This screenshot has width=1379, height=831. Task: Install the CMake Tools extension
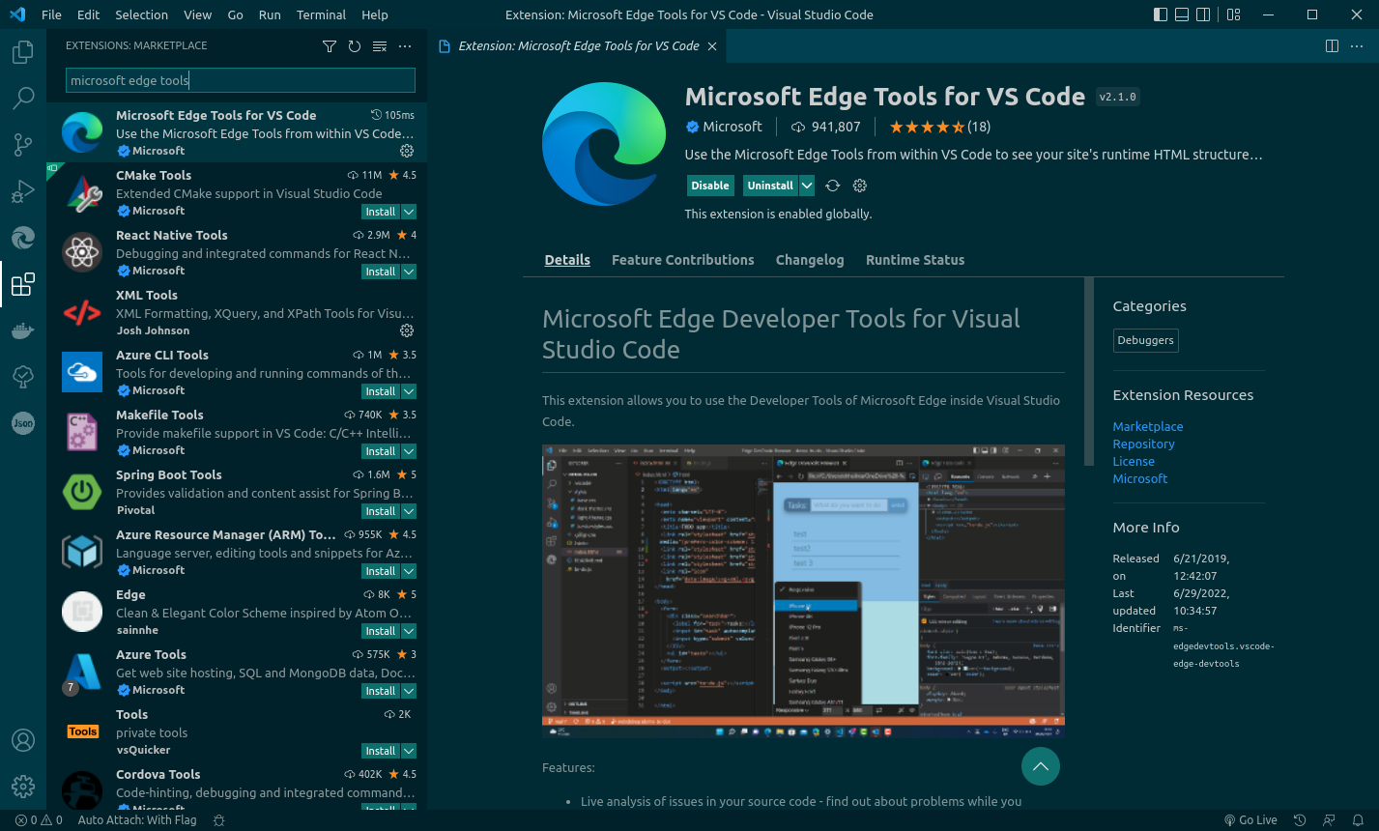click(382, 211)
